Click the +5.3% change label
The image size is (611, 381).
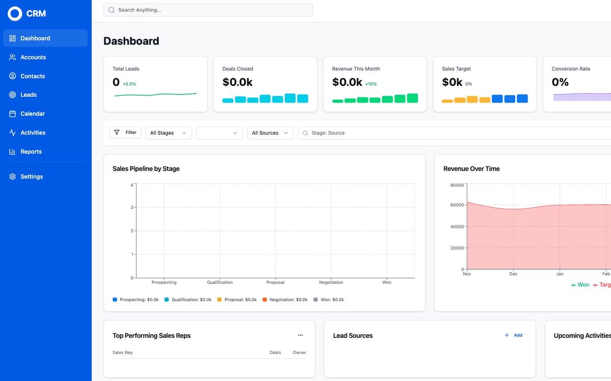click(129, 84)
